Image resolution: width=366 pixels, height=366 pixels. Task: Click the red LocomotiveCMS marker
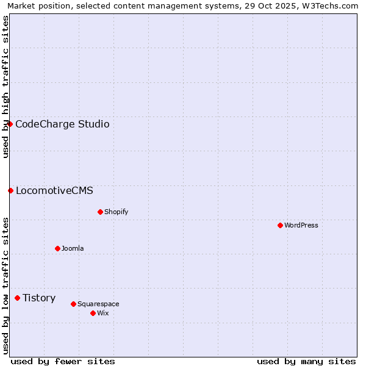(10, 190)
